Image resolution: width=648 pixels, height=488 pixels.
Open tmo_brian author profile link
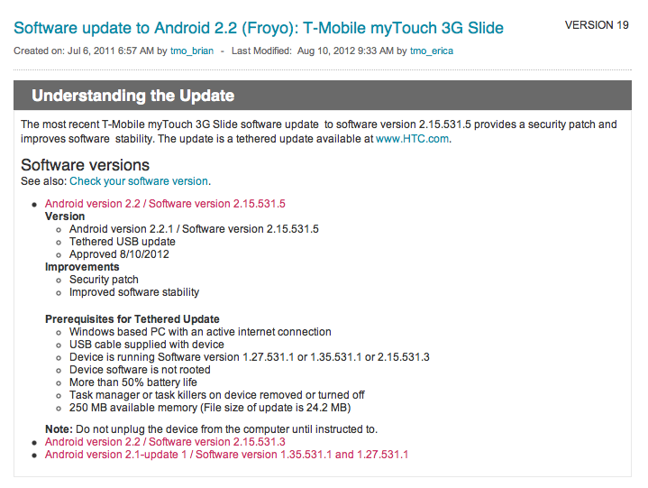[x=192, y=51]
